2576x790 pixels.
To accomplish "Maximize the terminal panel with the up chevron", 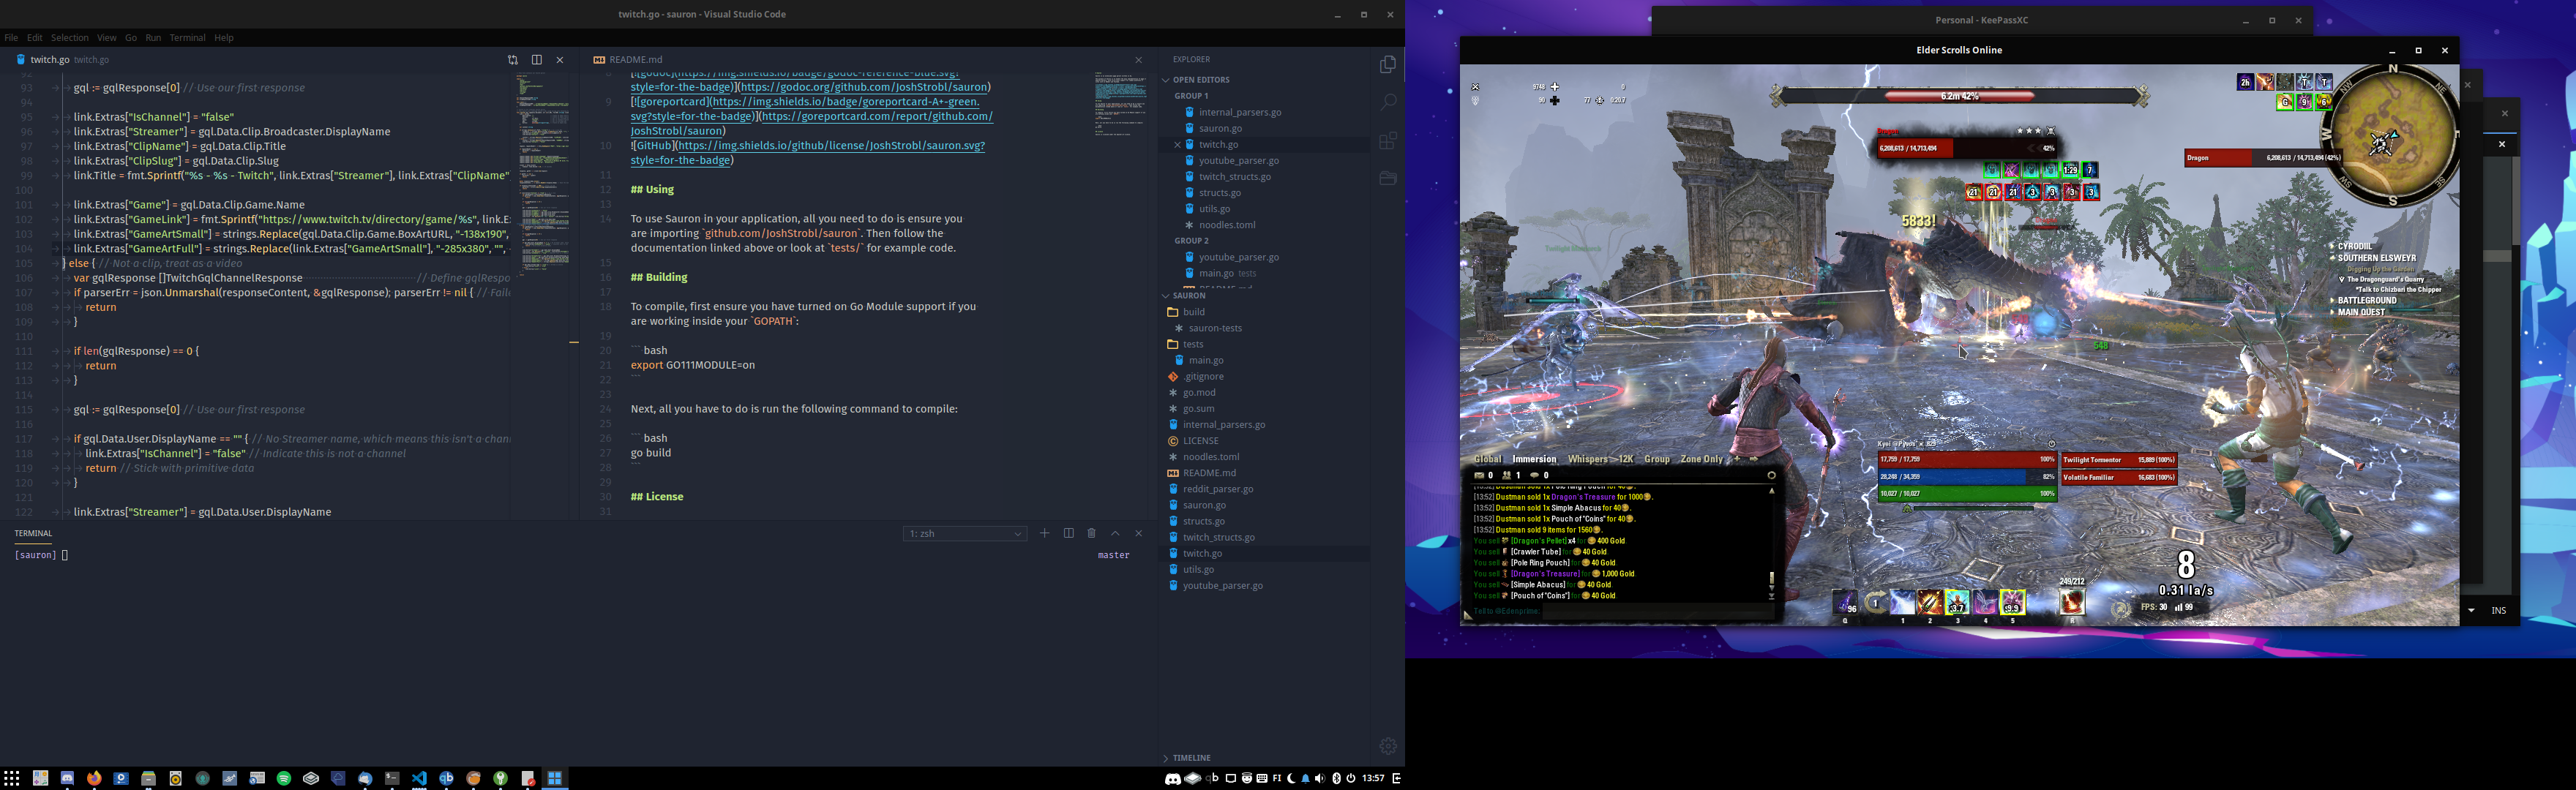I will click(x=1115, y=533).
